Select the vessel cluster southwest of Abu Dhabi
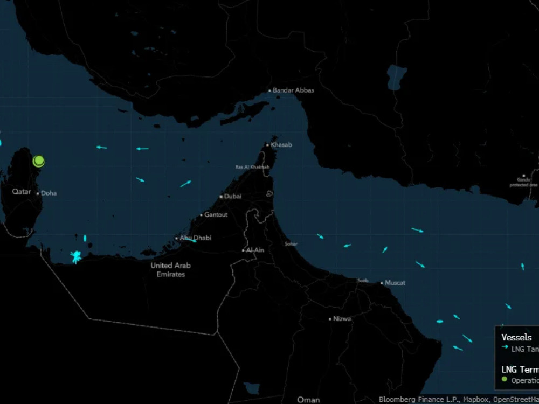539x404 pixels. (76, 257)
